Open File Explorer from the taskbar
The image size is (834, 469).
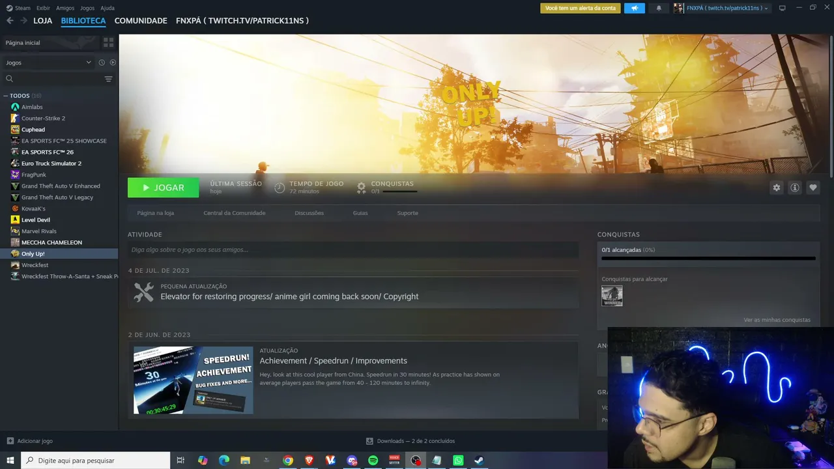pyautogui.click(x=245, y=461)
